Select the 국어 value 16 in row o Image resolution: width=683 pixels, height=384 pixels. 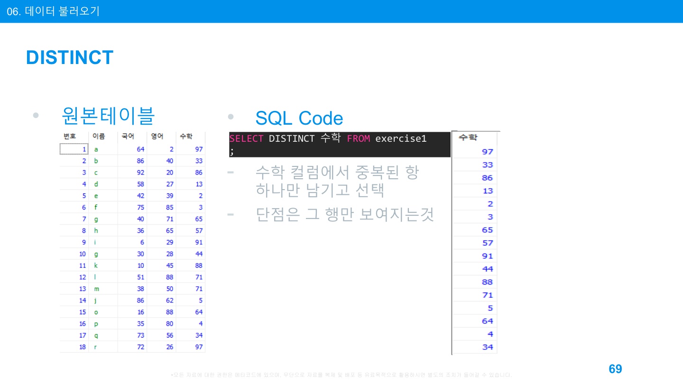click(140, 312)
